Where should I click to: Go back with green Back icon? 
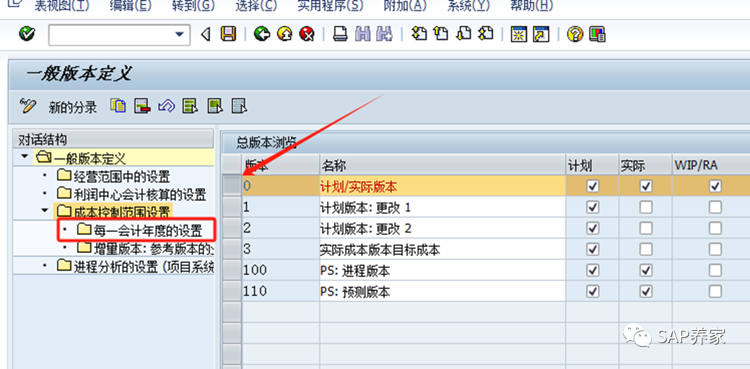click(261, 34)
